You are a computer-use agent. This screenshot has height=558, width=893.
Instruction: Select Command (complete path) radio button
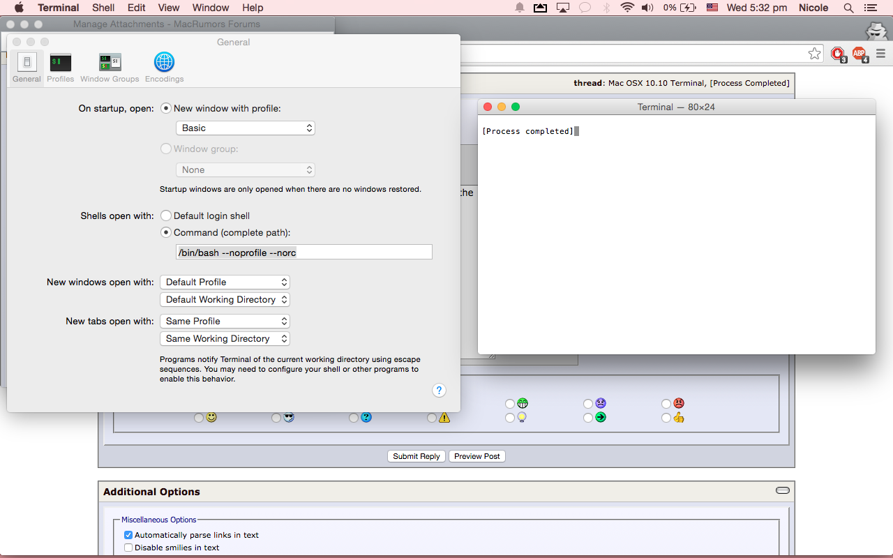tap(166, 233)
